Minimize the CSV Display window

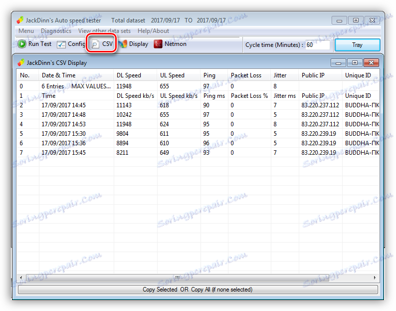pos(339,63)
